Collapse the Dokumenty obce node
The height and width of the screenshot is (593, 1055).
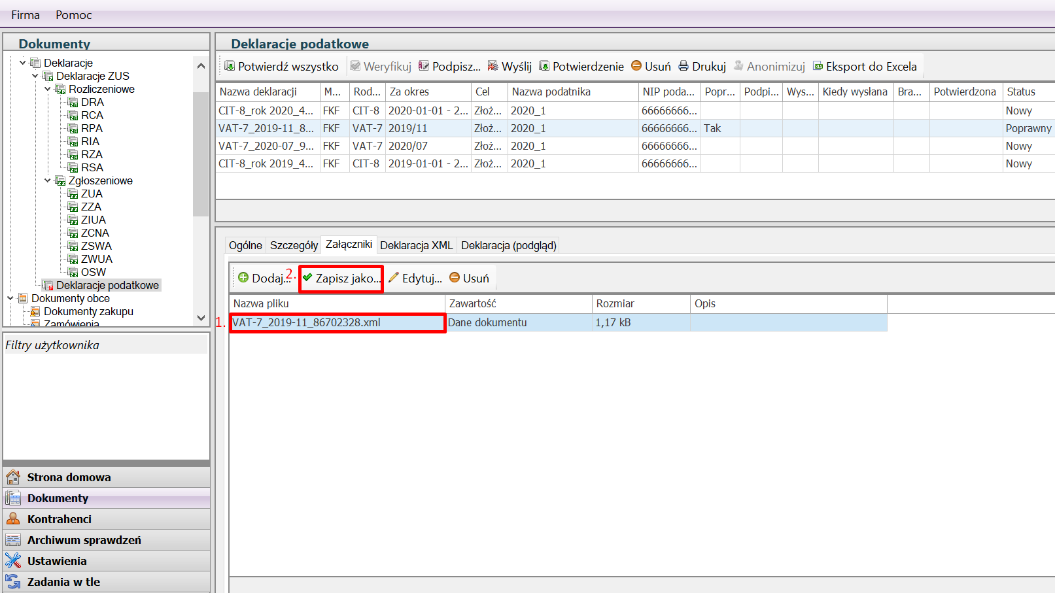pyautogui.click(x=10, y=298)
